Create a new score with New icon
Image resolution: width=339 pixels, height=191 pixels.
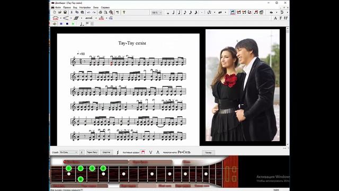(55, 12)
